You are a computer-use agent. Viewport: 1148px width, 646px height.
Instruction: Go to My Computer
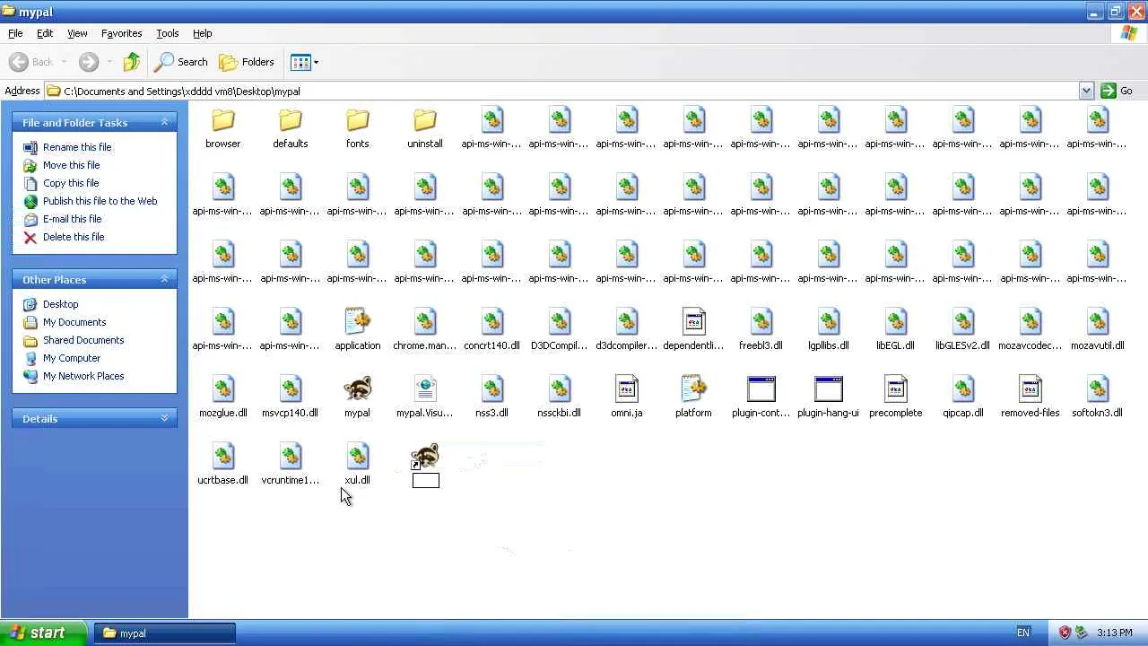[x=72, y=358]
